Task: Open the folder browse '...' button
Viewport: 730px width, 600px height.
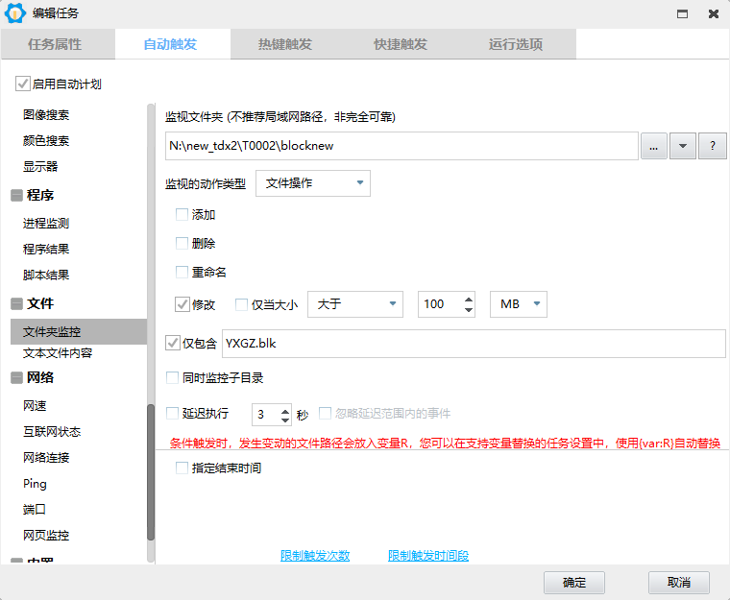Action: 654,146
